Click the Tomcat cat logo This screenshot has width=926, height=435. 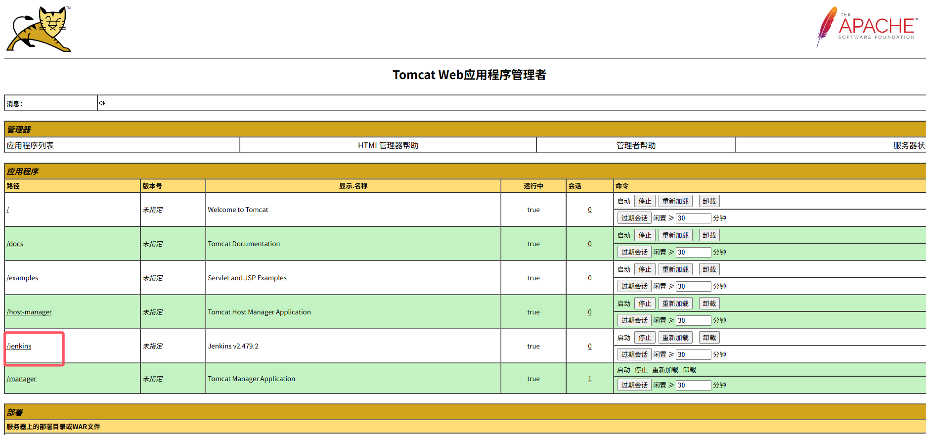tap(39, 29)
